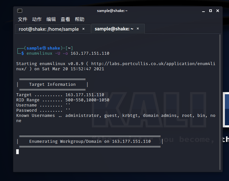Maximize the terminal window
This screenshot has width=229, height=181.
coord(211,11)
